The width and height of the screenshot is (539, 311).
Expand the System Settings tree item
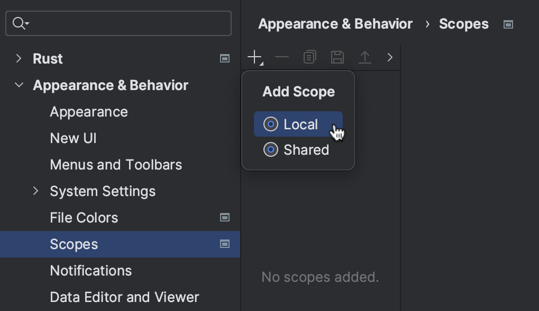point(35,191)
